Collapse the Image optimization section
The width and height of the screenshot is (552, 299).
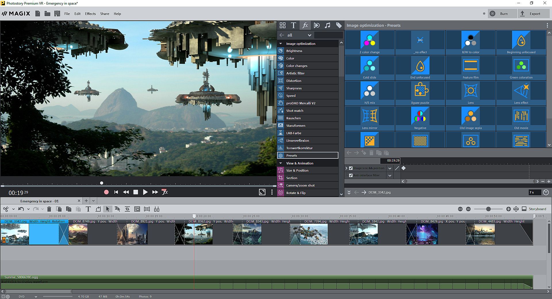coord(281,44)
